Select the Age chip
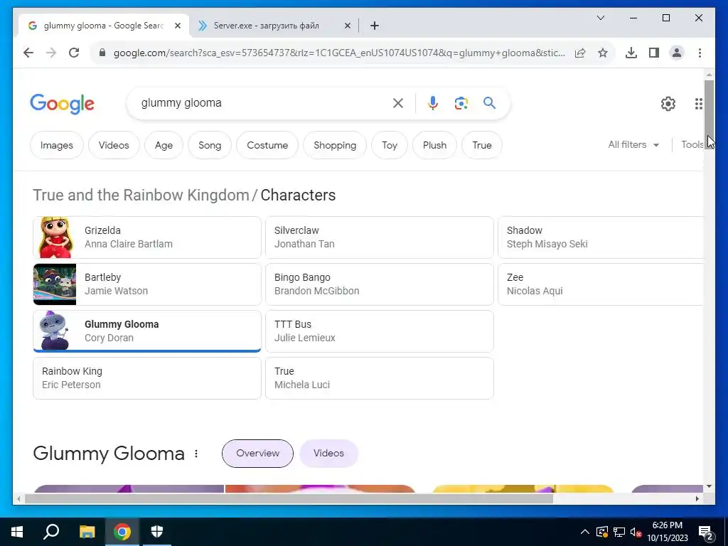Viewport: 728px width, 546px height. click(x=164, y=145)
